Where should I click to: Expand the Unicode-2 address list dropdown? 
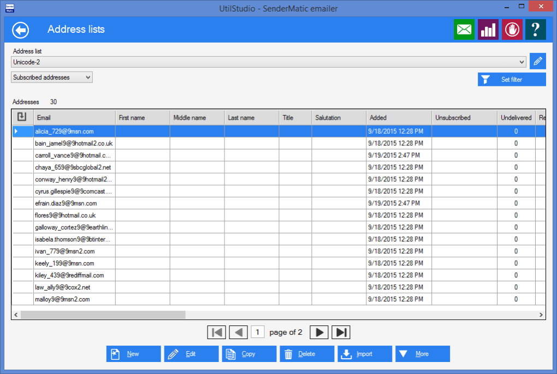click(x=522, y=62)
